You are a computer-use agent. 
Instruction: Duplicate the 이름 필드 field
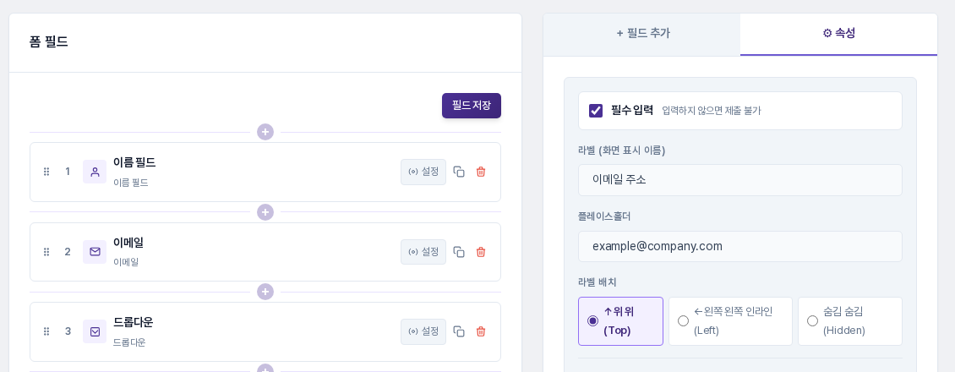click(459, 172)
